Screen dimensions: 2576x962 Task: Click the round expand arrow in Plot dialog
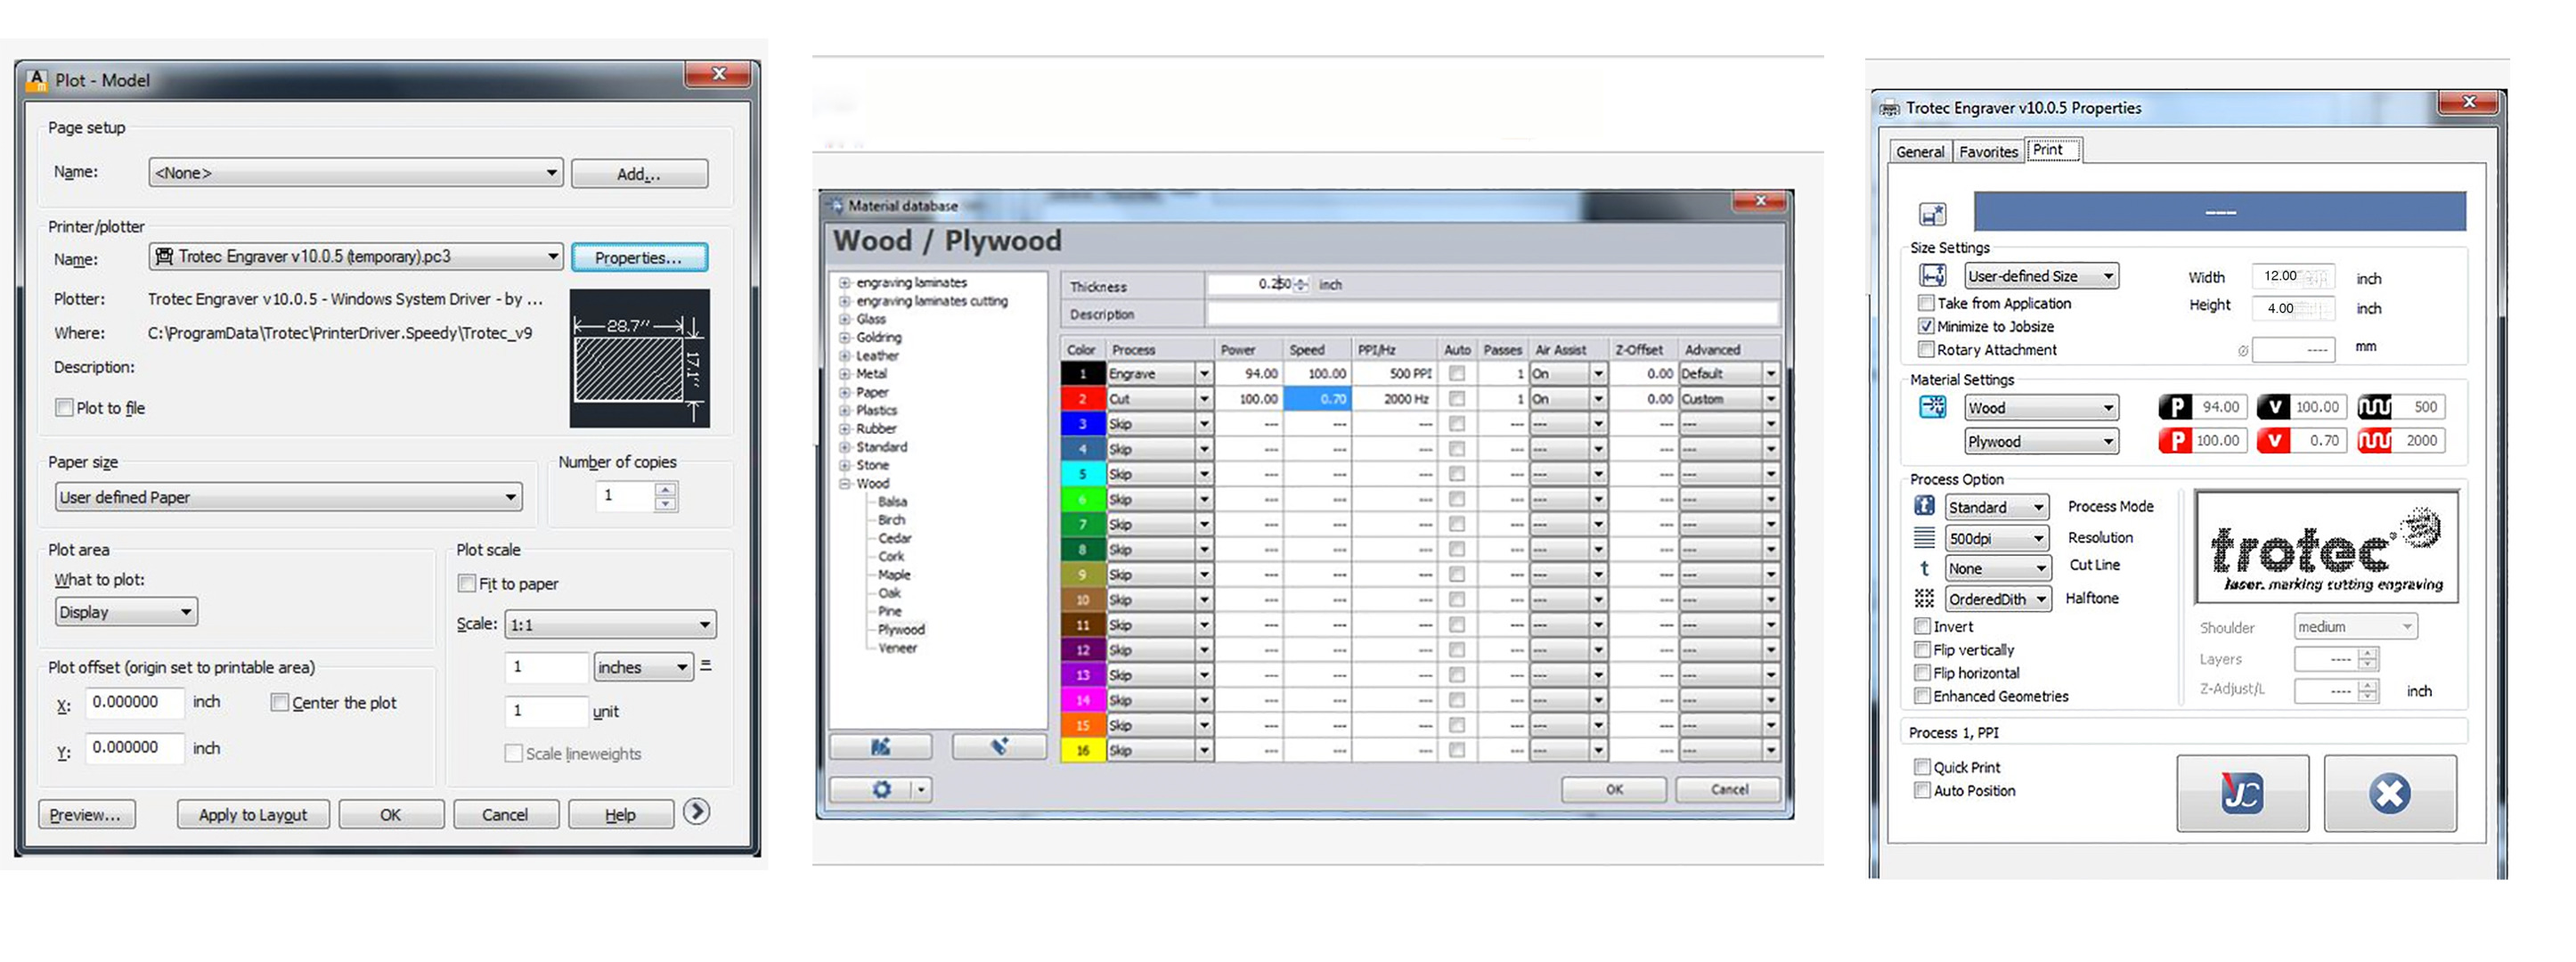697,811
